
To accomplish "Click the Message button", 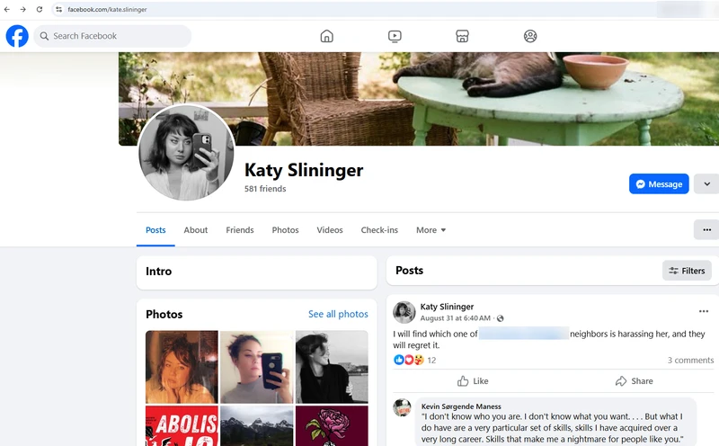I will [659, 183].
